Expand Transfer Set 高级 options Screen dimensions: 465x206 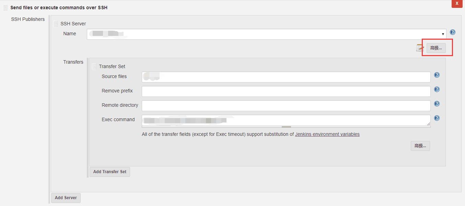pyautogui.click(x=420, y=146)
